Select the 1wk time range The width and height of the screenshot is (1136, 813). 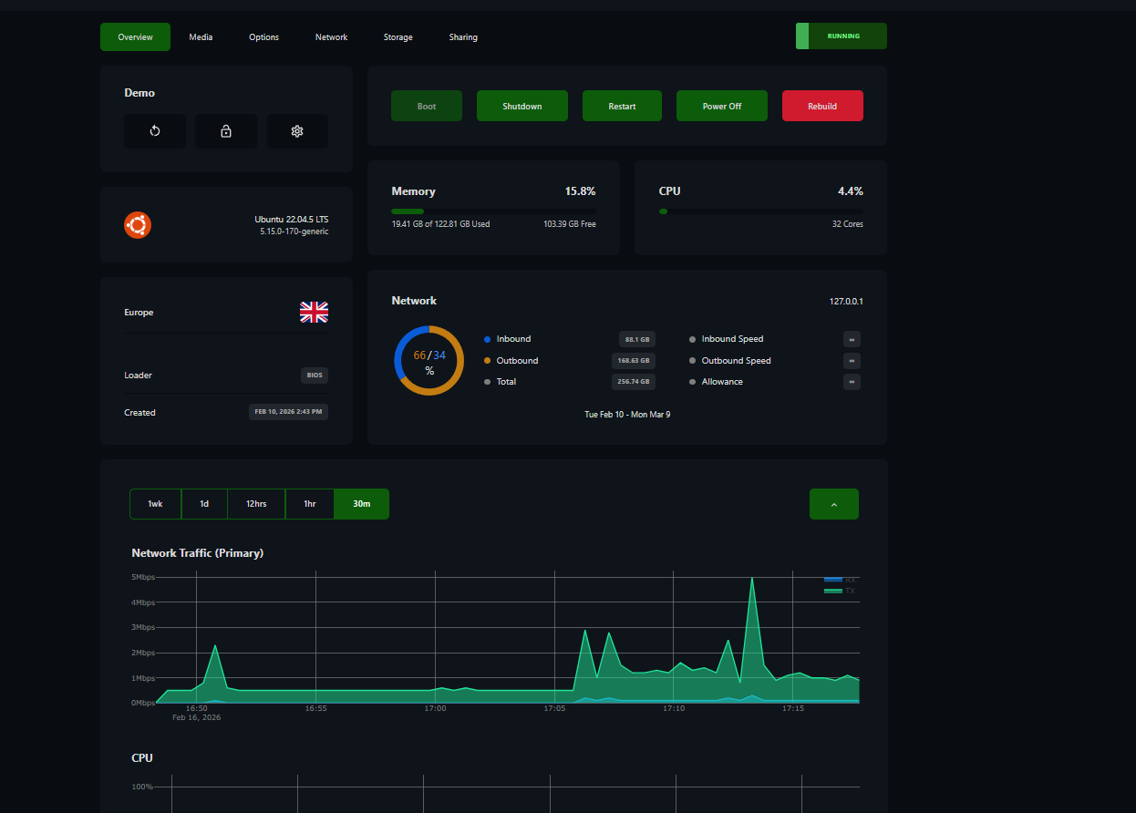click(x=156, y=504)
